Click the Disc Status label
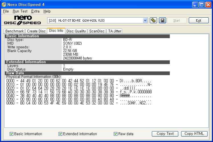The height and width of the screenshot is (142, 213). pos(16,69)
